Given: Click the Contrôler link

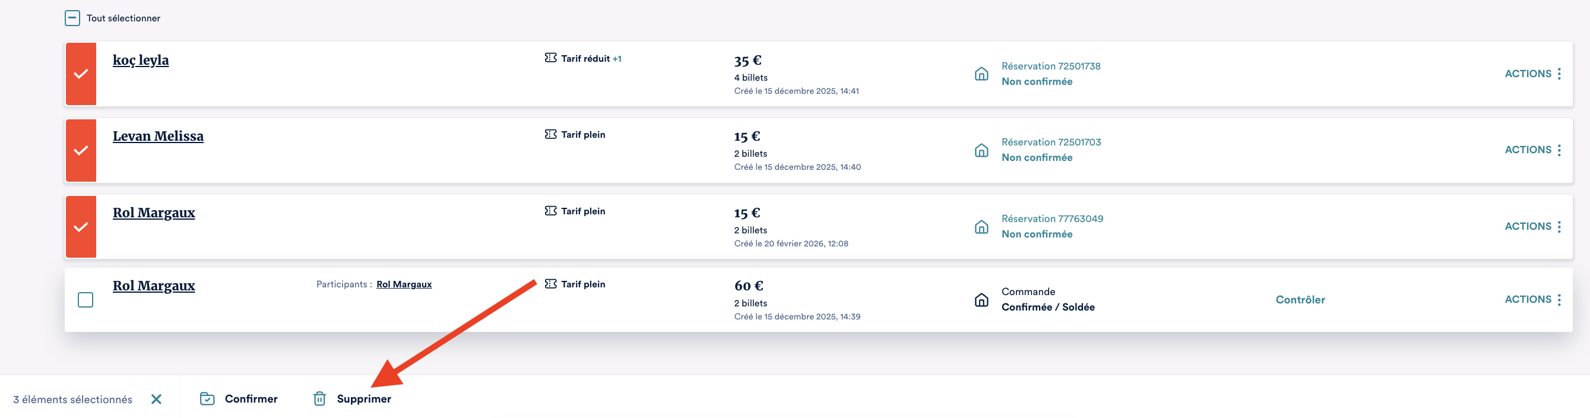Looking at the screenshot, I should coord(1300,299).
